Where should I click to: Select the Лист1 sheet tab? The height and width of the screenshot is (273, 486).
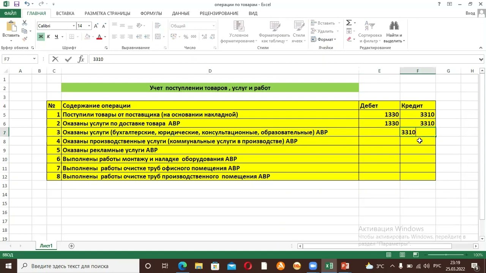[x=46, y=246]
